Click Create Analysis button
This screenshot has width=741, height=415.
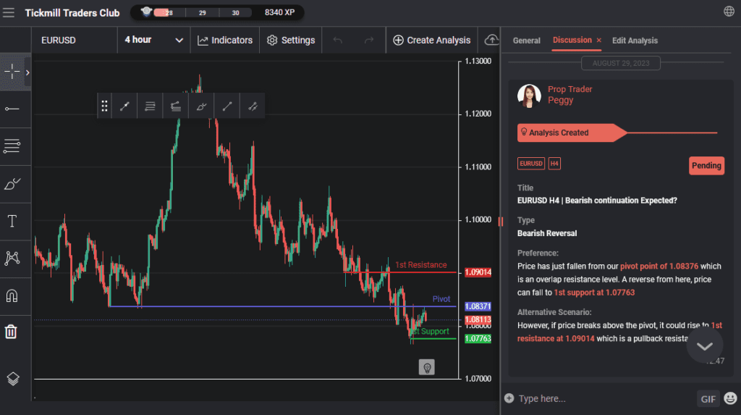[x=432, y=41]
